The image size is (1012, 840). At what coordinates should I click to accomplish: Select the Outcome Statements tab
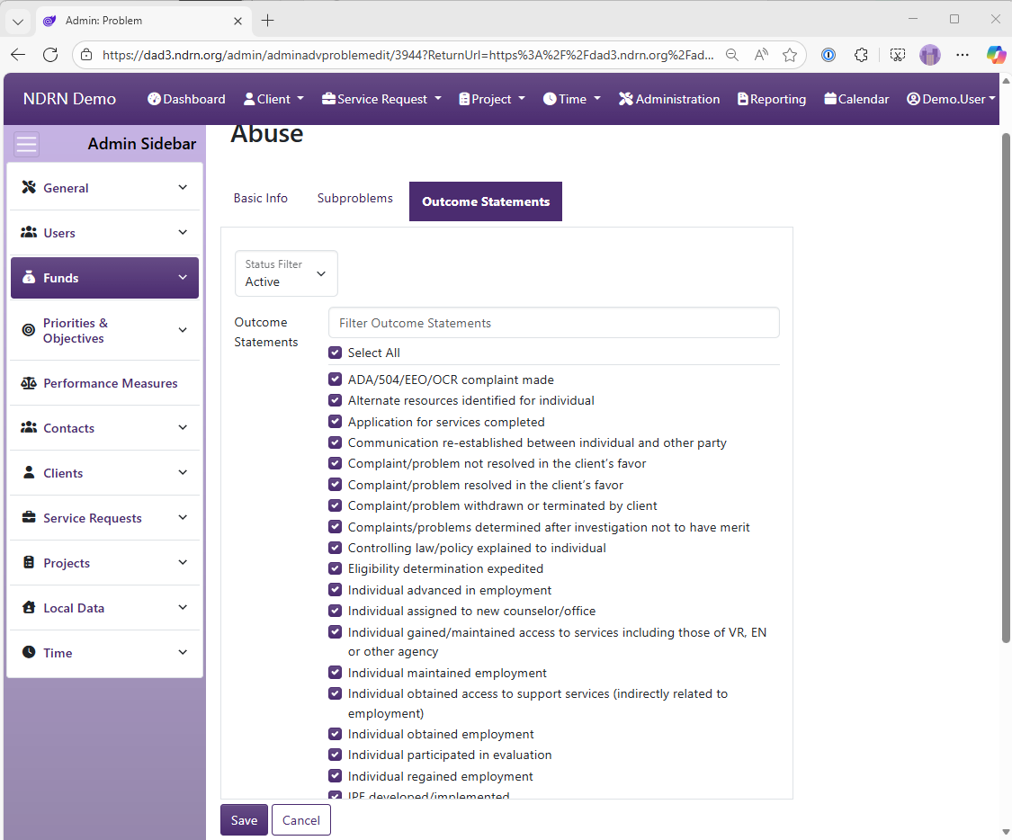tap(486, 201)
